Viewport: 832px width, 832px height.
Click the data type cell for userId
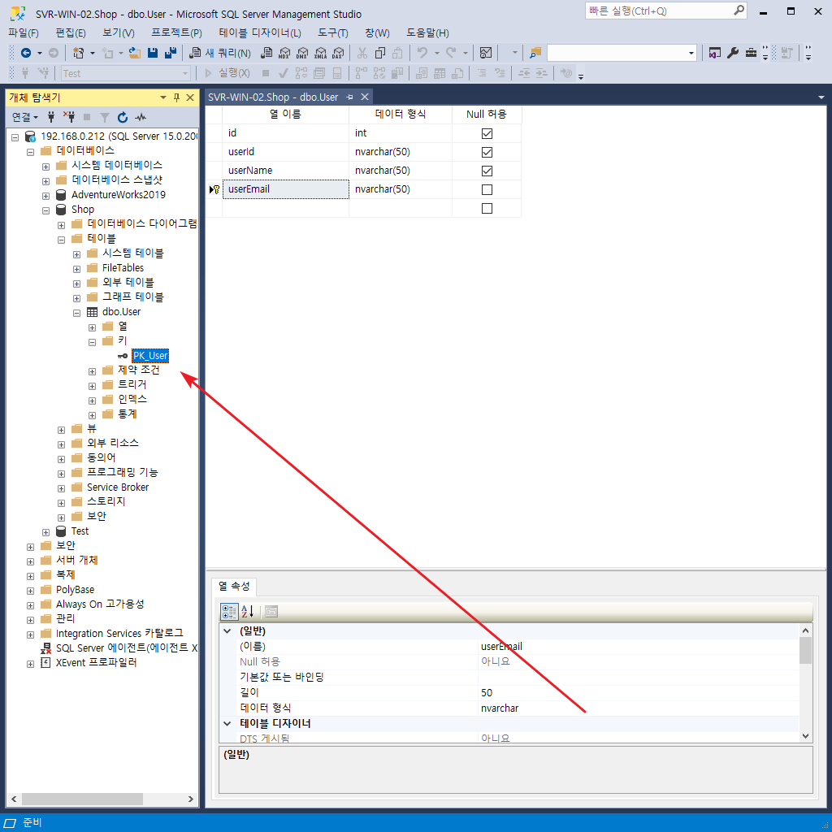(x=400, y=152)
